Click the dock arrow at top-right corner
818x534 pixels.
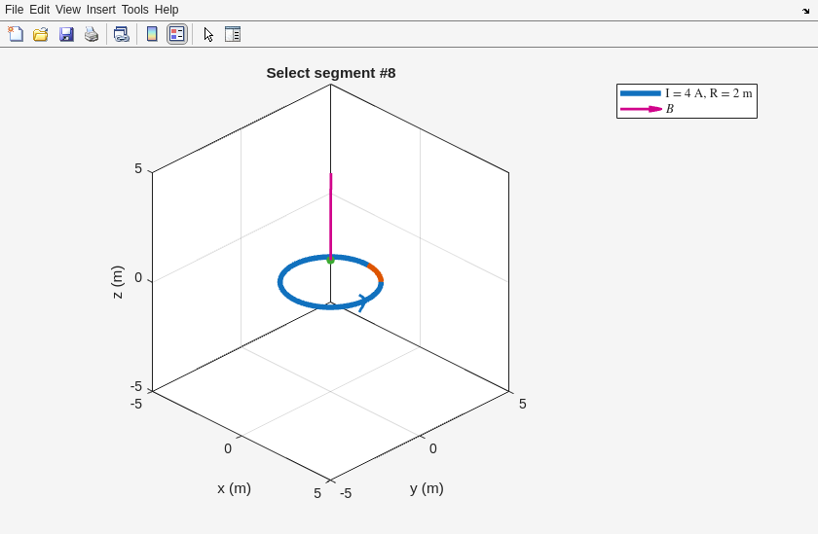pos(805,11)
